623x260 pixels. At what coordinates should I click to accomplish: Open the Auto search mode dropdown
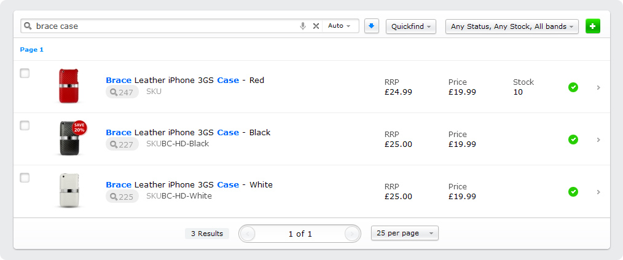coord(340,26)
